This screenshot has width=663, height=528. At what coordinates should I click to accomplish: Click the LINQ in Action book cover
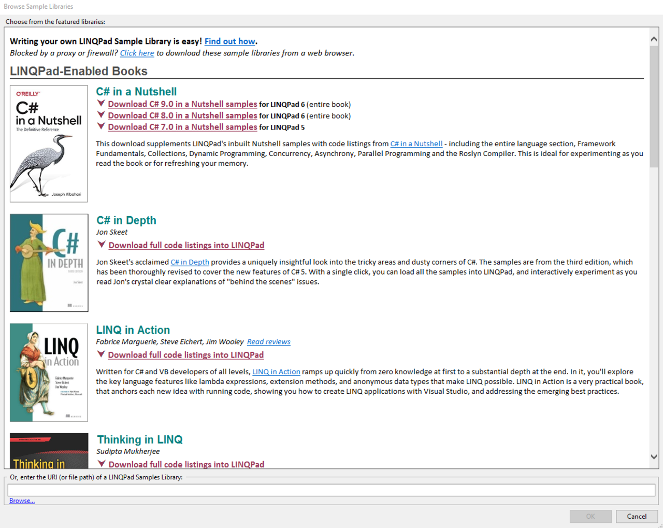click(49, 373)
